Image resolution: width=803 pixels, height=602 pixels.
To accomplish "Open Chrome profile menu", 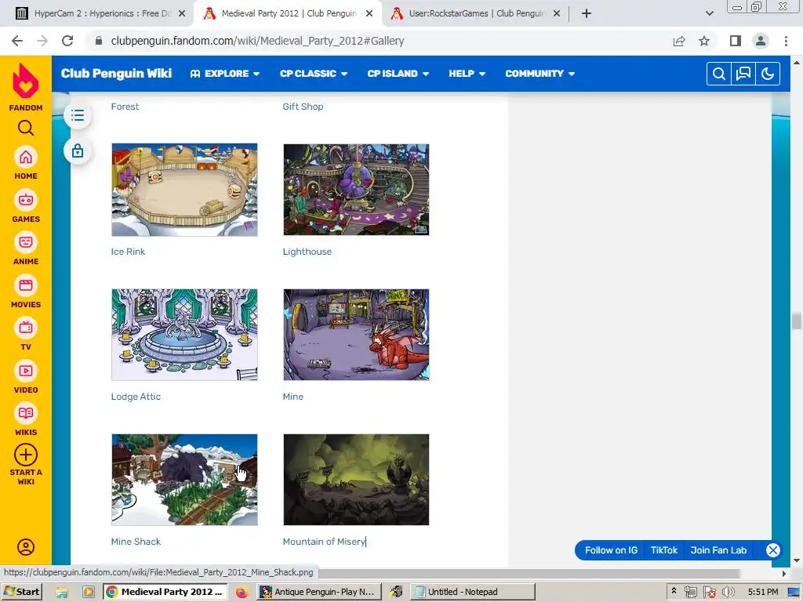I will point(761,41).
